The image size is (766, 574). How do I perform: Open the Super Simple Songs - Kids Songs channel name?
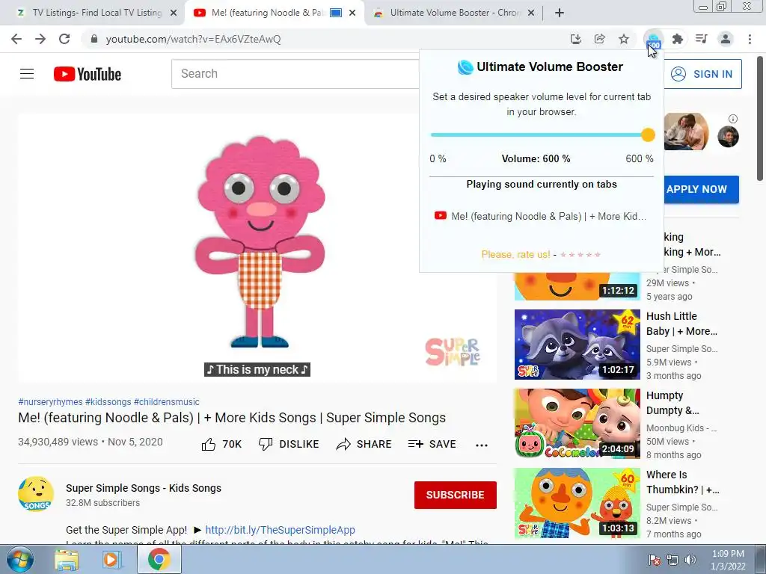[x=144, y=488]
